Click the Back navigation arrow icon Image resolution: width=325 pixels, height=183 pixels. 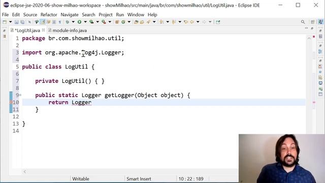click(192, 22)
